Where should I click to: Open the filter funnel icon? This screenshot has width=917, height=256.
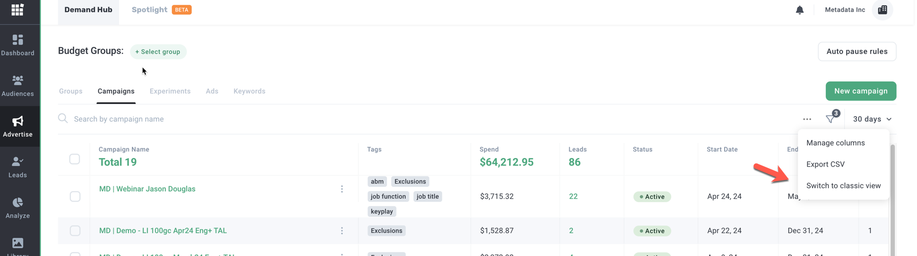tap(831, 119)
